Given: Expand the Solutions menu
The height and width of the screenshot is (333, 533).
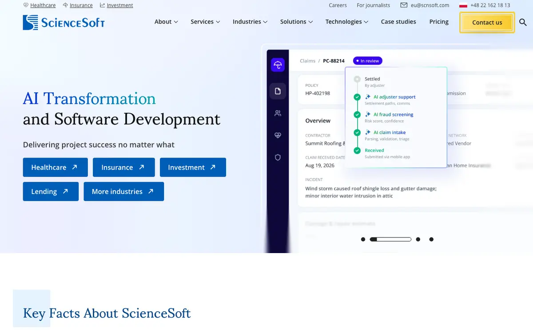Looking at the screenshot, I should click(296, 22).
